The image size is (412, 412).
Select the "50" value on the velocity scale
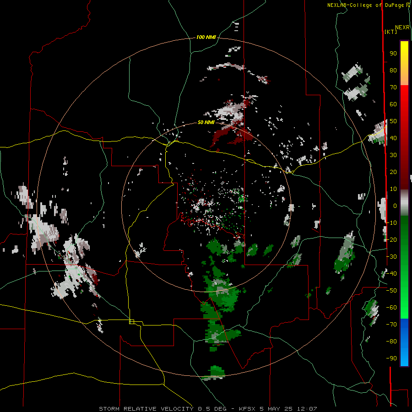coord(393,121)
